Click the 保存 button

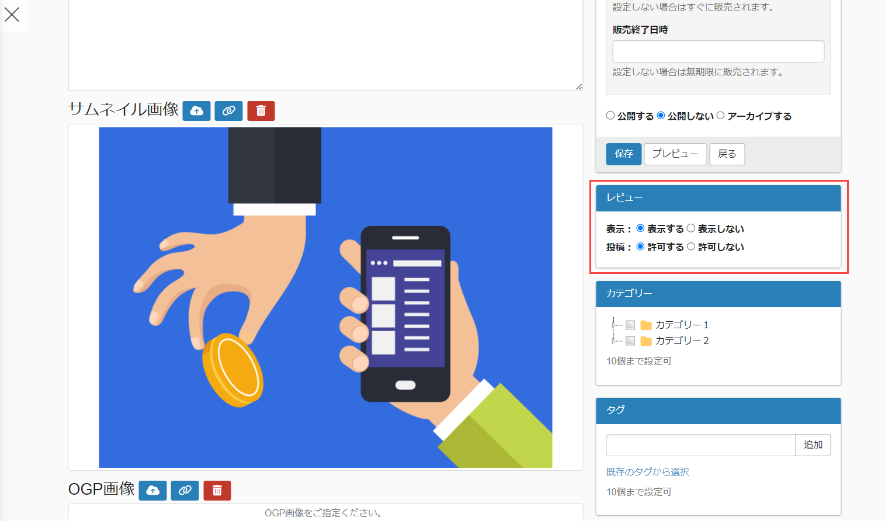tap(623, 154)
